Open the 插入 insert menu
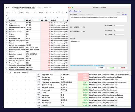135x112 pixels. click(x=21, y=12)
